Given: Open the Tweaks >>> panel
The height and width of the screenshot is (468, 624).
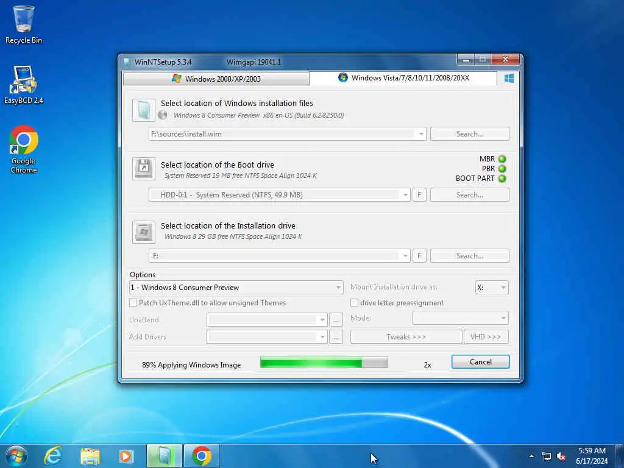Looking at the screenshot, I should [406, 336].
